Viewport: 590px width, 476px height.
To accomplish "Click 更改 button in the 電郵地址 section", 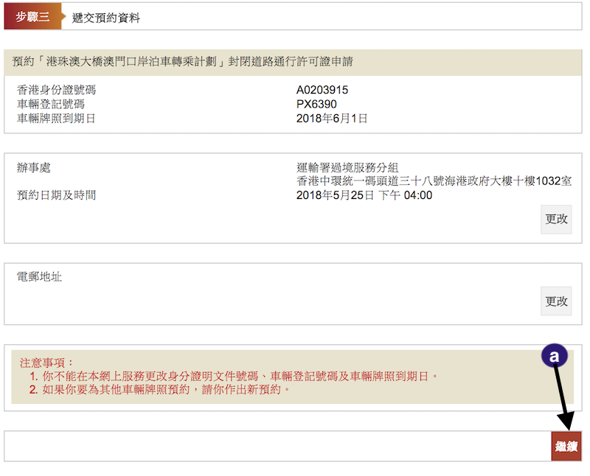I will pyautogui.click(x=556, y=301).
